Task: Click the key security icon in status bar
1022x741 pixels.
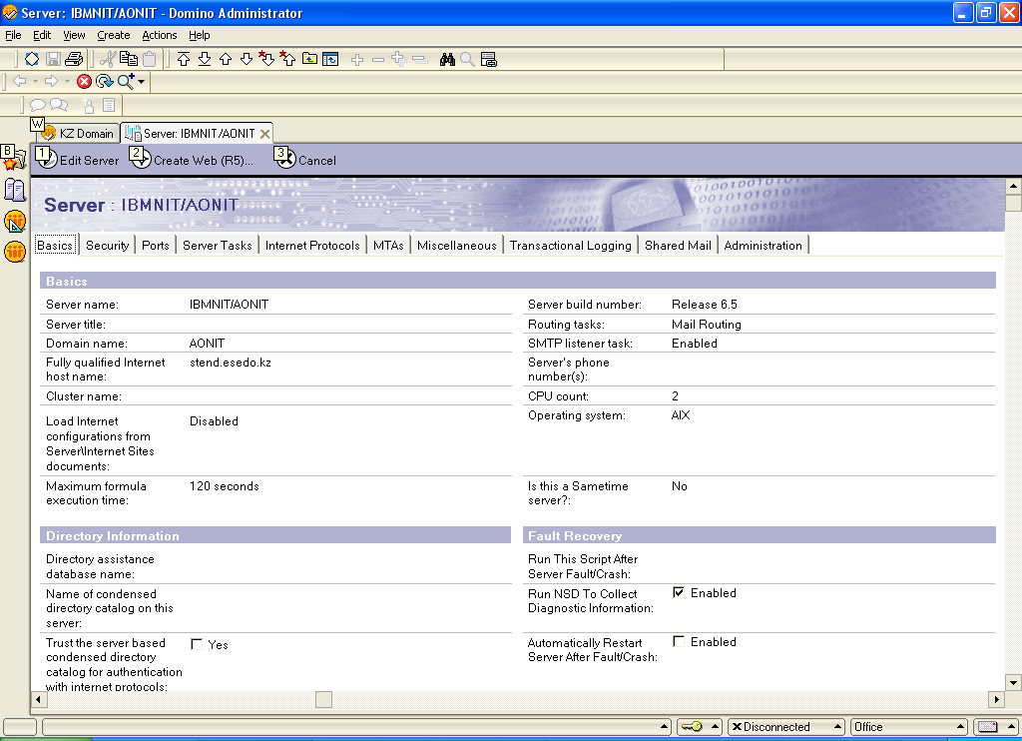Action: (x=693, y=727)
